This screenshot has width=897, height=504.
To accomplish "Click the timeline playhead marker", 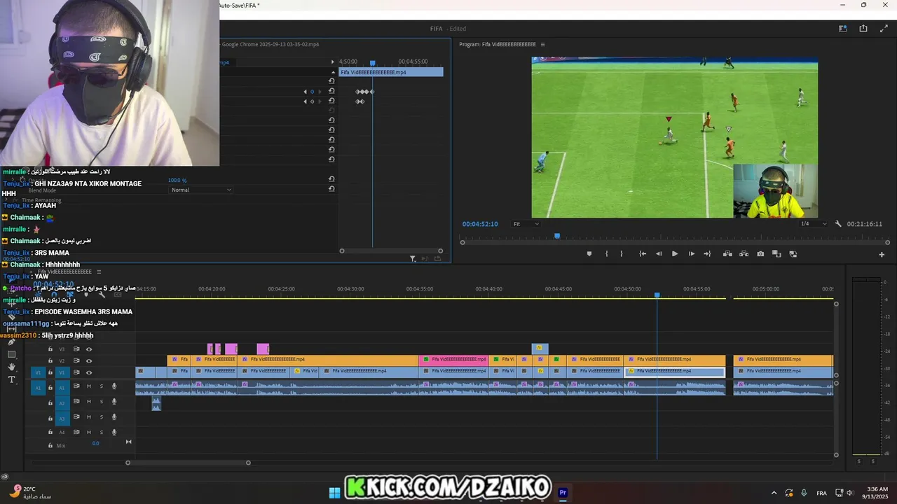I will click(657, 295).
